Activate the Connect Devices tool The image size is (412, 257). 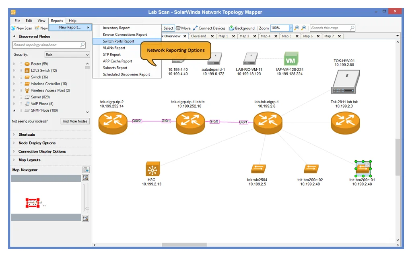click(x=209, y=28)
